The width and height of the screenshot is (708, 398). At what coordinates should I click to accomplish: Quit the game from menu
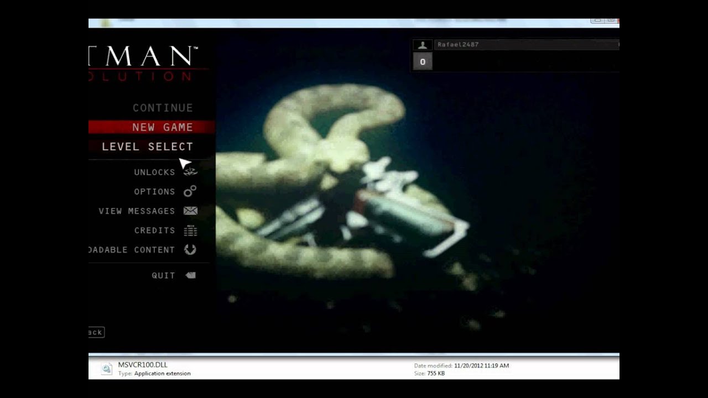pos(163,275)
